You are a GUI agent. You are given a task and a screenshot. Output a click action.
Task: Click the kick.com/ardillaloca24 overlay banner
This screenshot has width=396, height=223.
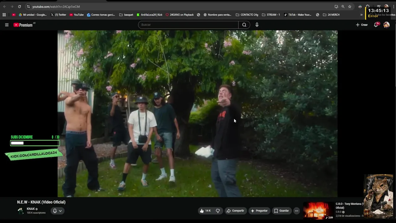coord(34,154)
